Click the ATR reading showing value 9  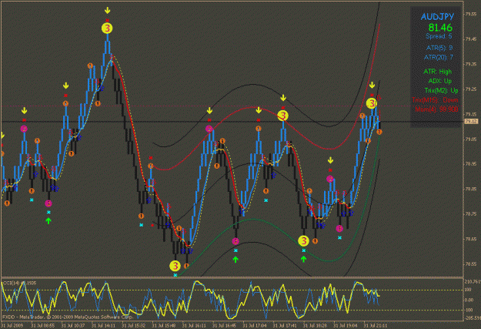[x=439, y=48]
